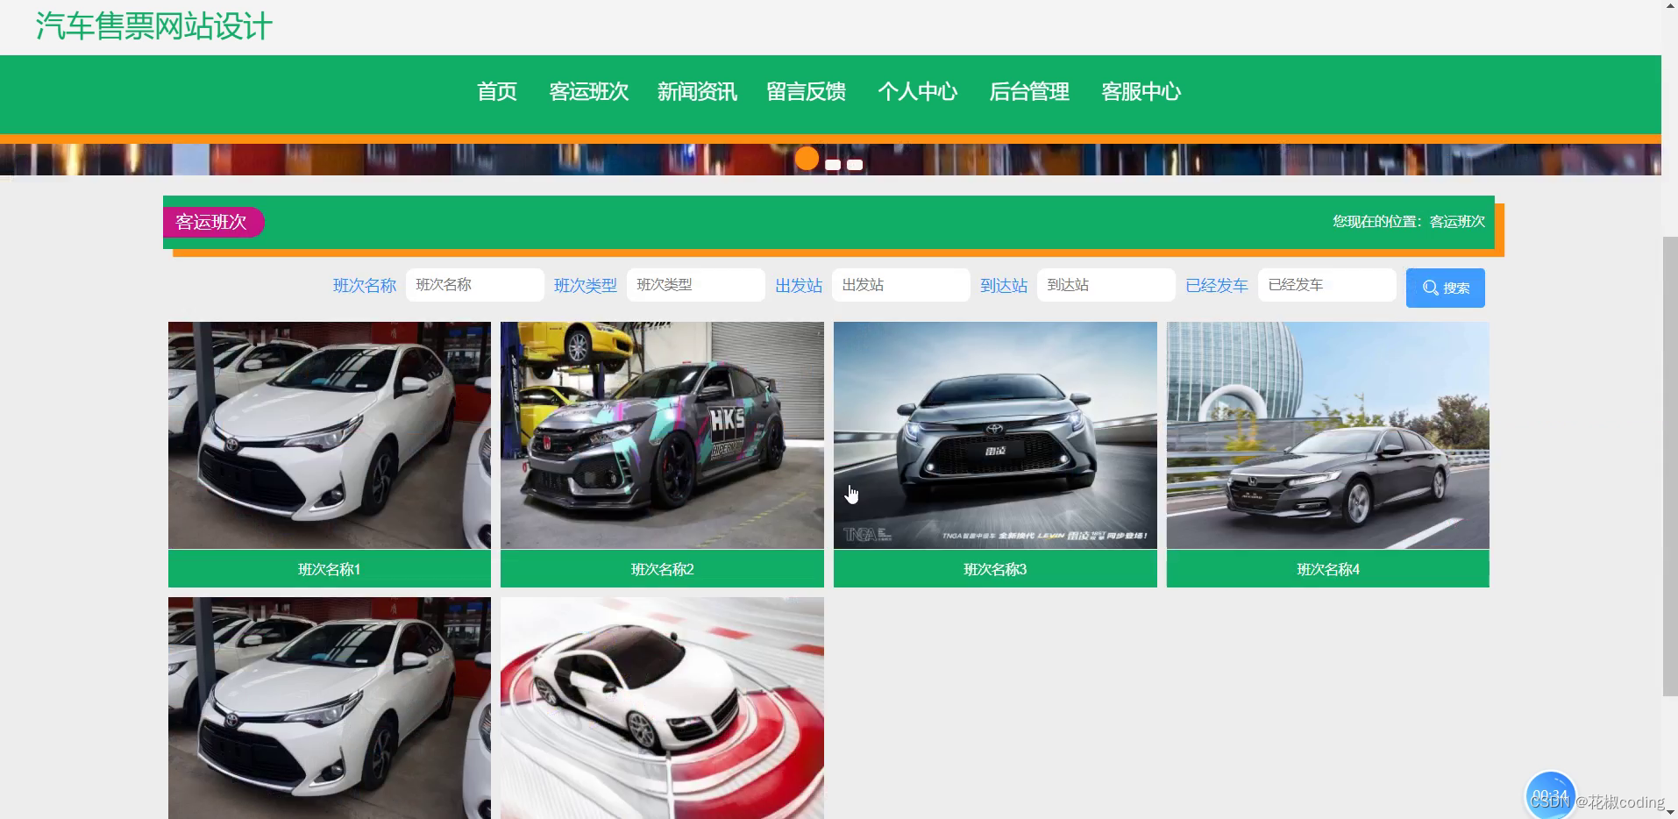The image size is (1678, 819).
Task: Click the 出发站 field label
Action: 799,286
